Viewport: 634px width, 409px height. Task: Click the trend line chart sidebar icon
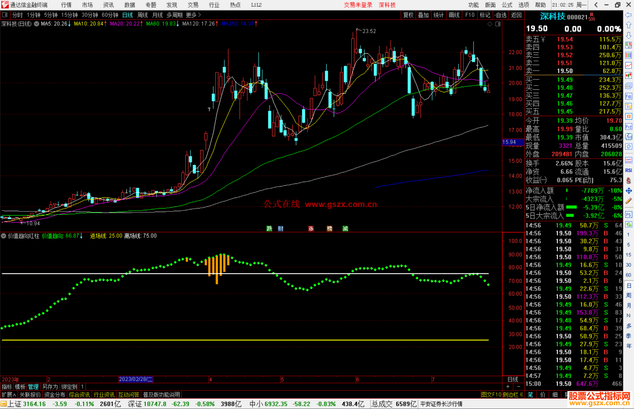[628, 65]
